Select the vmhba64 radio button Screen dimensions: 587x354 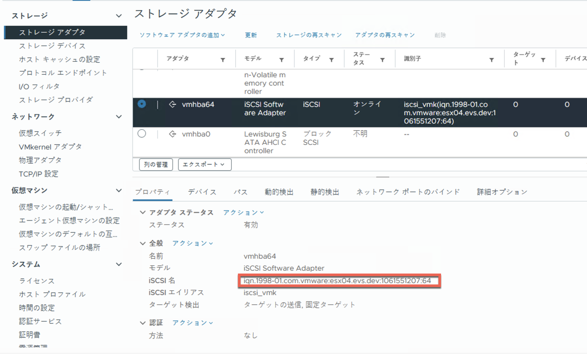(142, 104)
